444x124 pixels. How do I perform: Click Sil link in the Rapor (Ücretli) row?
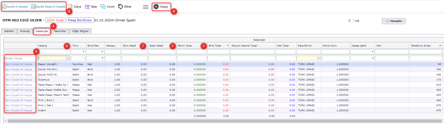point(22,64)
